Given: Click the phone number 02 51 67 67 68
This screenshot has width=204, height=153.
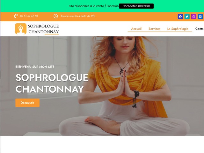Looking at the screenshot, I should [29, 16].
